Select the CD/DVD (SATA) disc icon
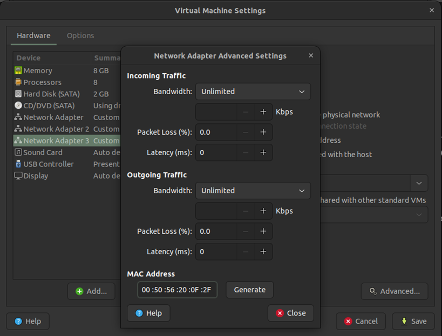This screenshot has width=442, height=336. tap(18, 106)
